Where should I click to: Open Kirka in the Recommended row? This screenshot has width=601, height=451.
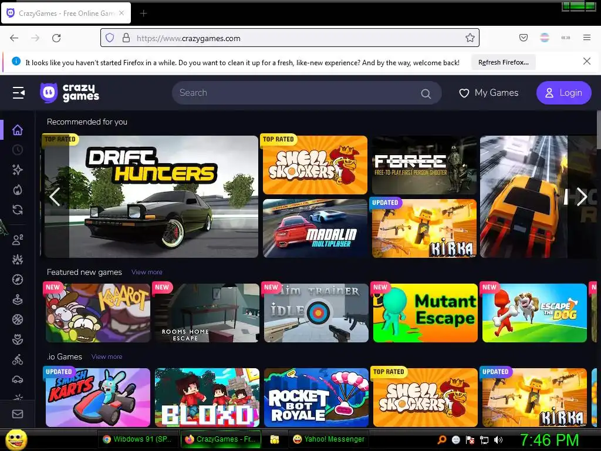point(424,228)
